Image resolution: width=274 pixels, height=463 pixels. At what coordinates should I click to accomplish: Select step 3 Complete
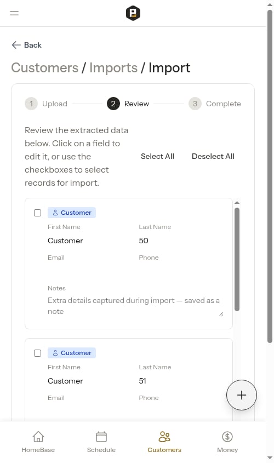click(x=215, y=104)
